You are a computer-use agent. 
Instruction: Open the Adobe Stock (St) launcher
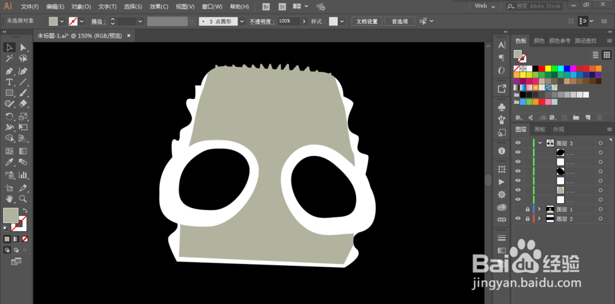[x=282, y=7]
